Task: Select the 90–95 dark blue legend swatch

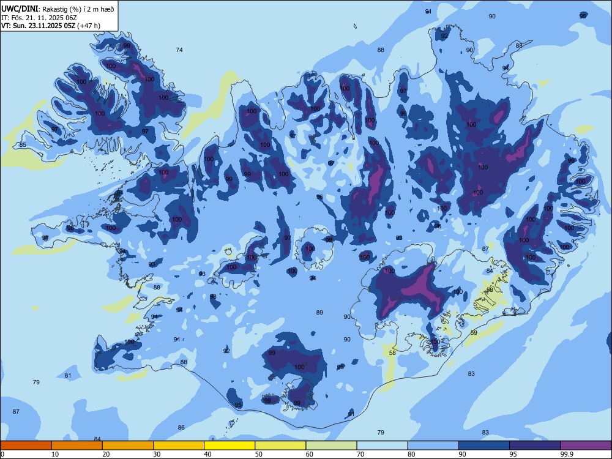Action: 484,446
